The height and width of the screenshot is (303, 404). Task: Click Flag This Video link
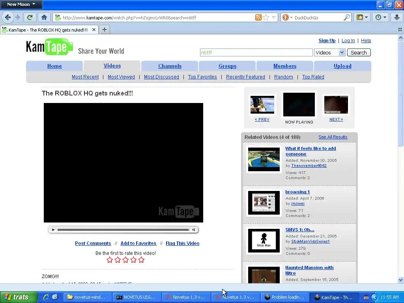pos(182,243)
